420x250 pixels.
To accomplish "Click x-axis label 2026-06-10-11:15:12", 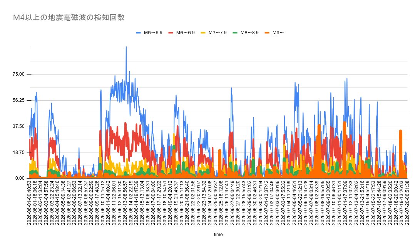I will 102,203.
